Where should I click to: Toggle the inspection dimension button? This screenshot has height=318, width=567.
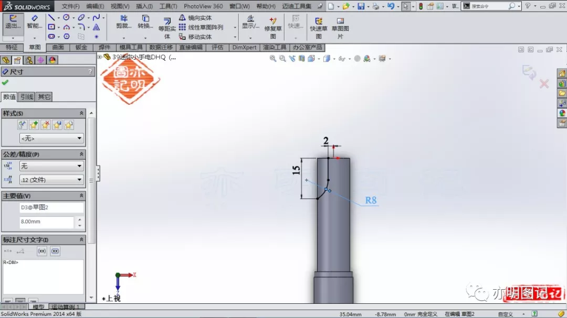[x=55, y=251]
